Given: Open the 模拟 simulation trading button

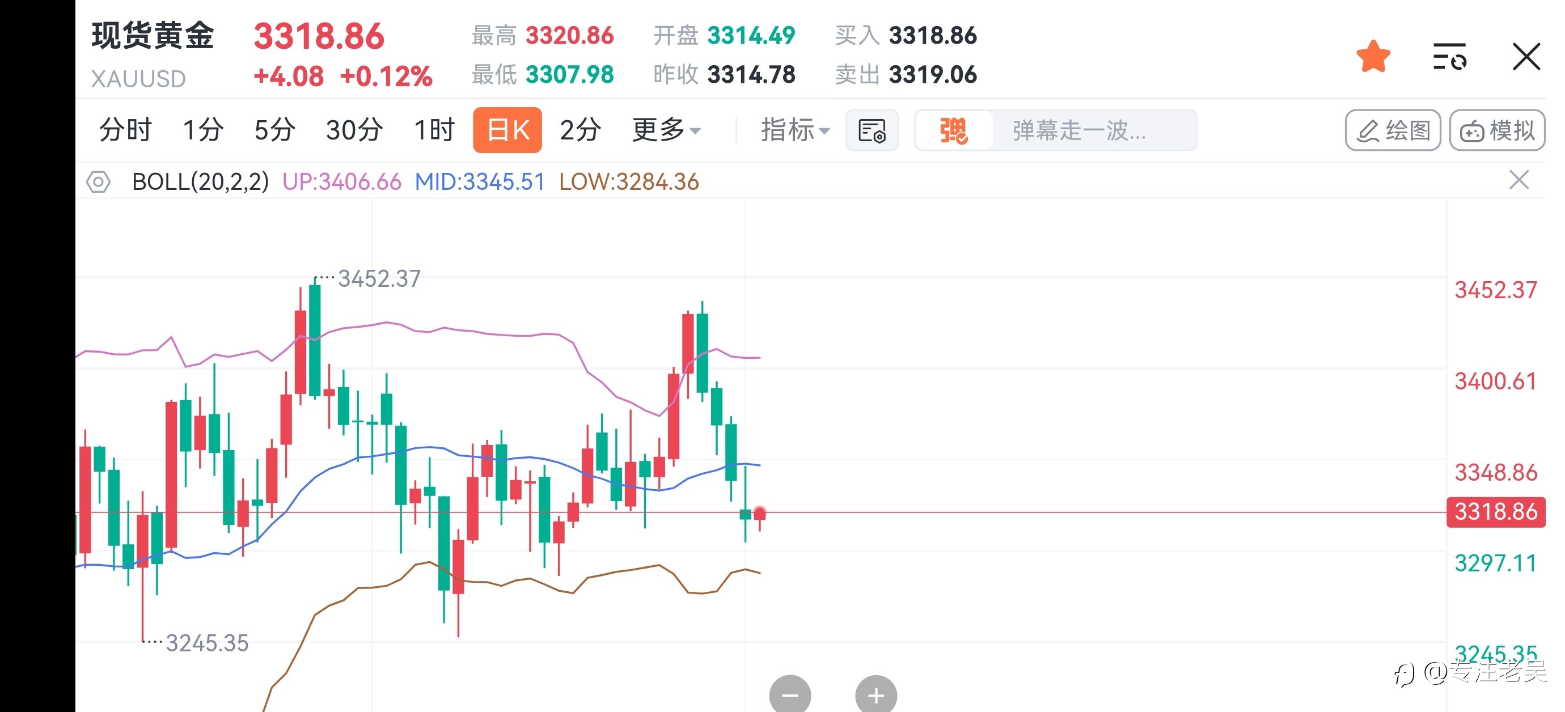Looking at the screenshot, I should [x=1497, y=130].
